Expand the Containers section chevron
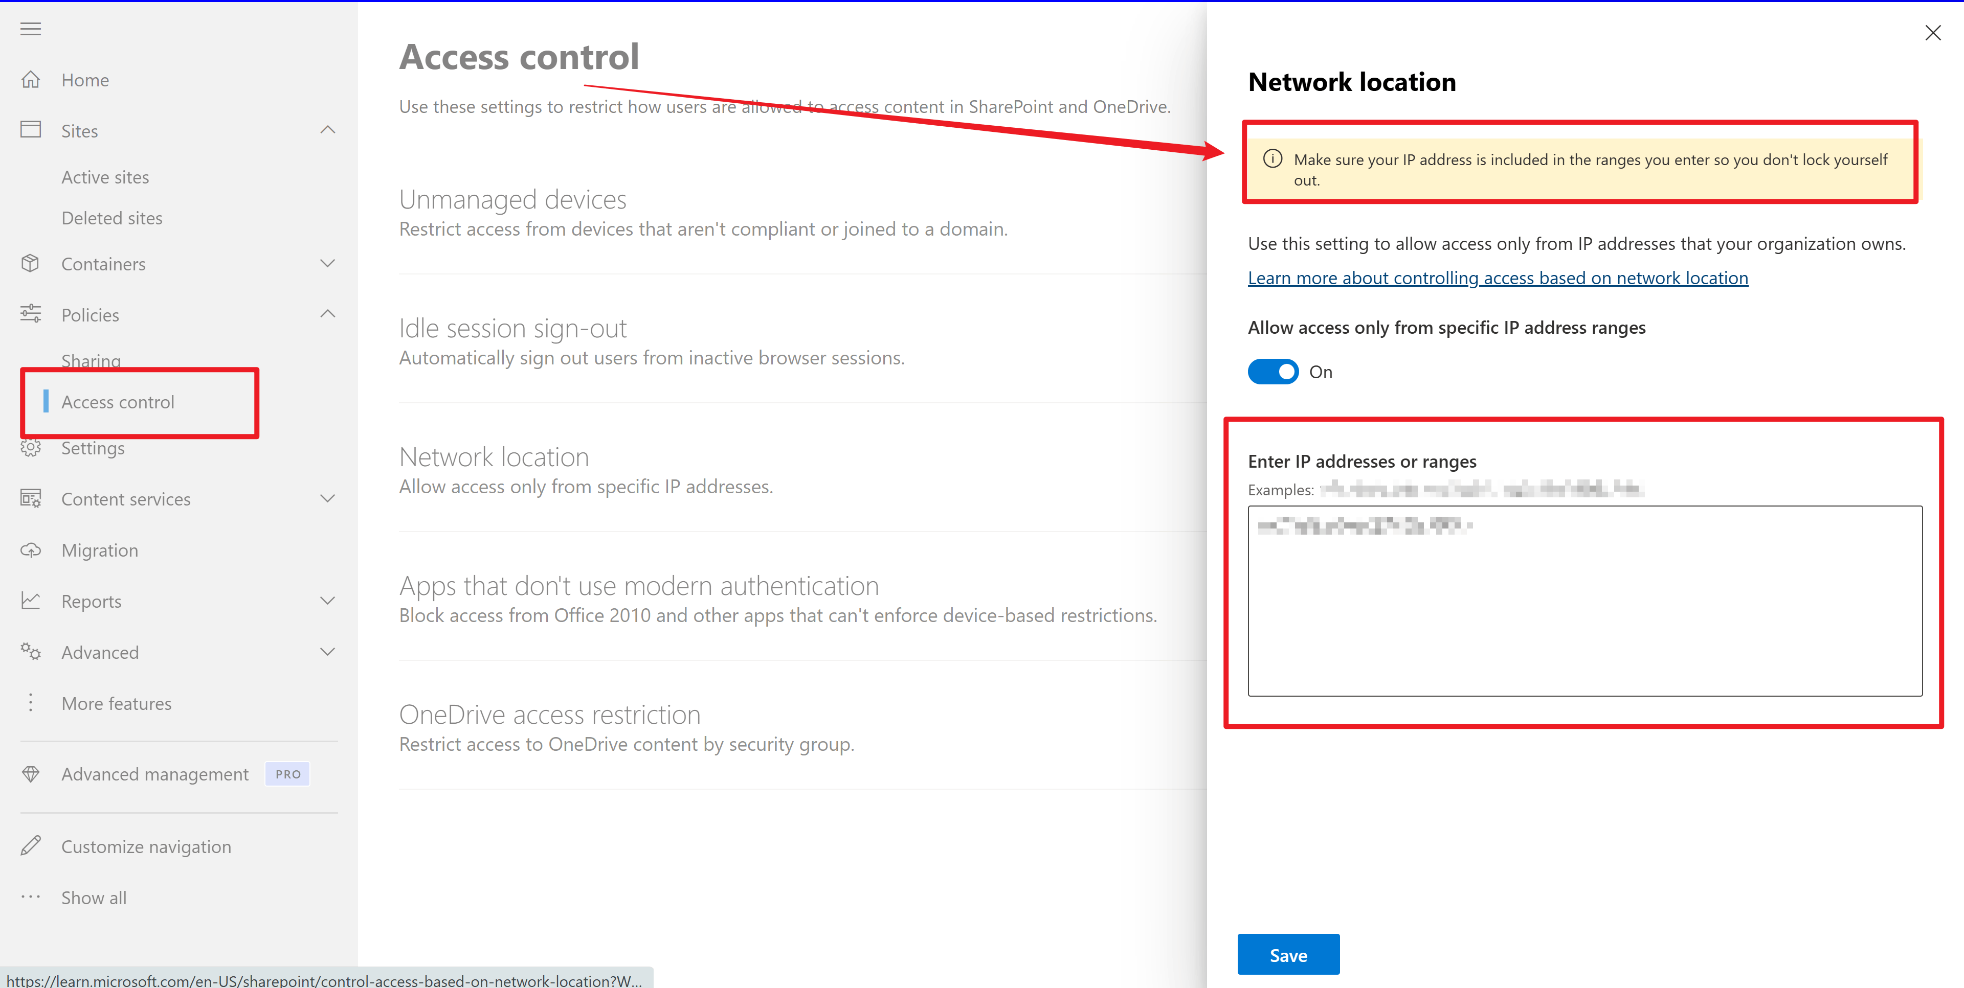Screen dimensions: 1964x988 pos(328,264)
